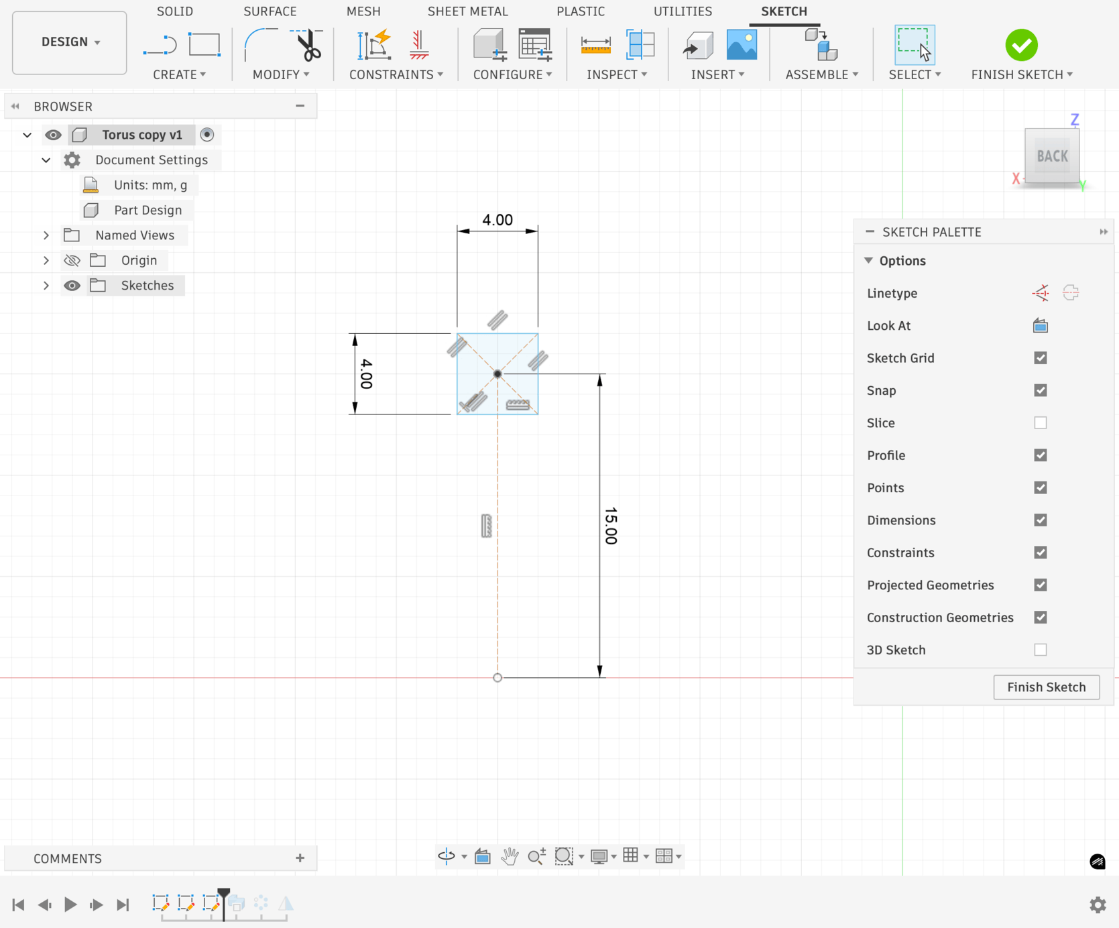Set Linetype to centerline
This screenshot has height=928, width=1119.
1071,293
